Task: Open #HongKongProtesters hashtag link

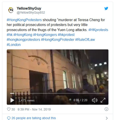Action: click(x=24, y=20)
